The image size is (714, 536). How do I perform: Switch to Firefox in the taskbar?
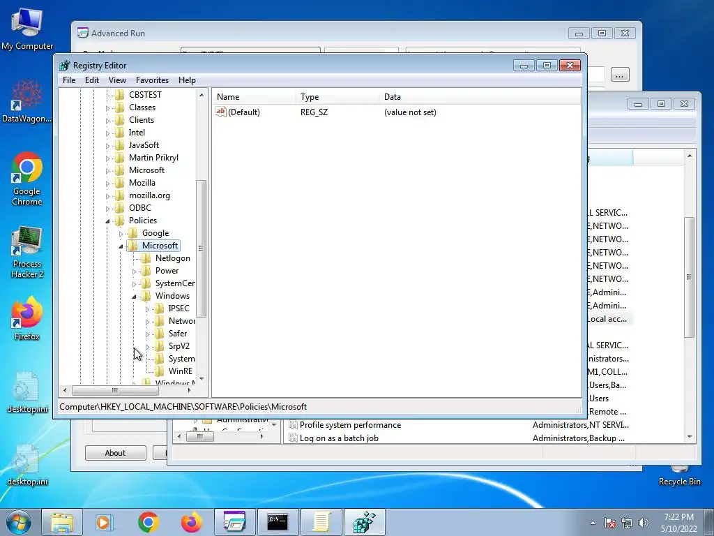coord(191,522)
